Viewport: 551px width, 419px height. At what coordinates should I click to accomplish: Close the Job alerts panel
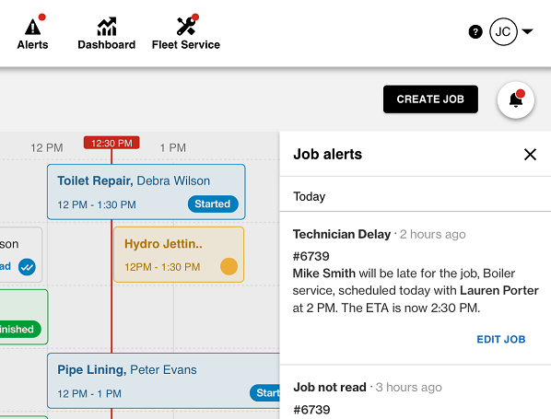point(530,154)
